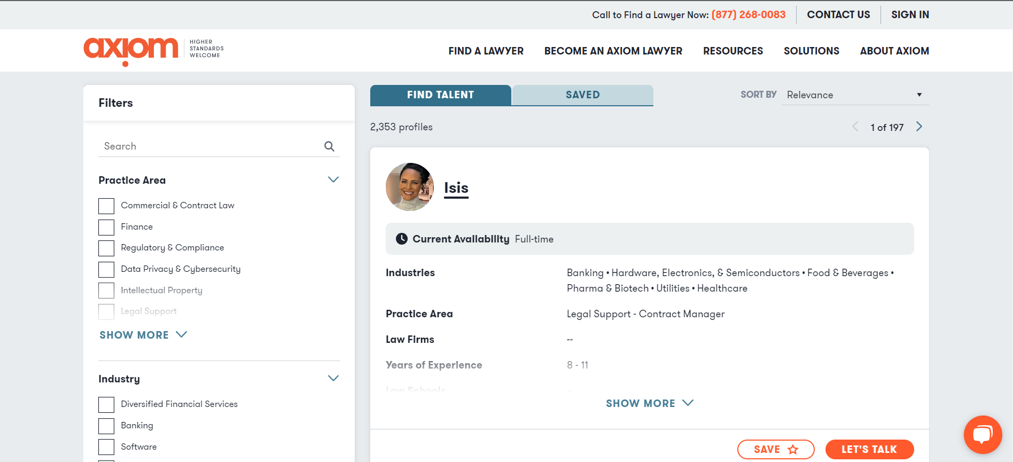Open the live chat bubble
The height and width of the screenshot is (462, 1013).
tap(982, 434)
